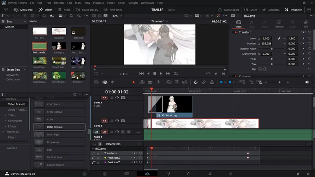This screenshot has height=177, width=315.
Task: Go to Project Manager home icon
Action: [x=298, y=174]
